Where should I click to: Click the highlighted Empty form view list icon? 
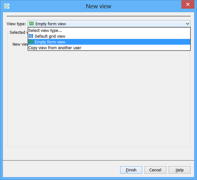point(31,42)
